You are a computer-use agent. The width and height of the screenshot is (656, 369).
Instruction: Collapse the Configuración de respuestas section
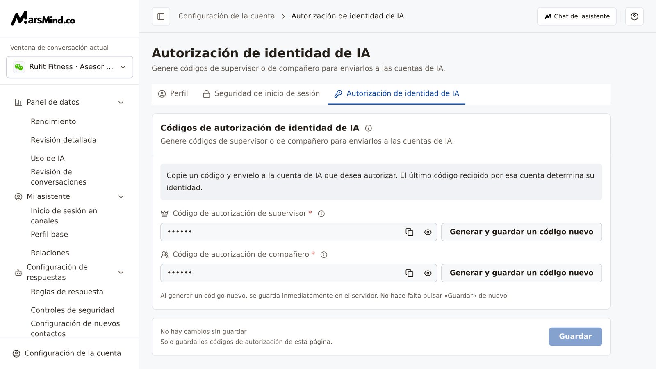click(121, 273)
